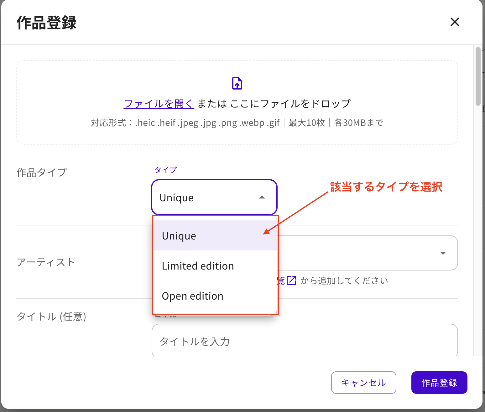The height and width of the screenshot is (412, 485).
Task: Click the X close icon
Action: click(455, 22)
